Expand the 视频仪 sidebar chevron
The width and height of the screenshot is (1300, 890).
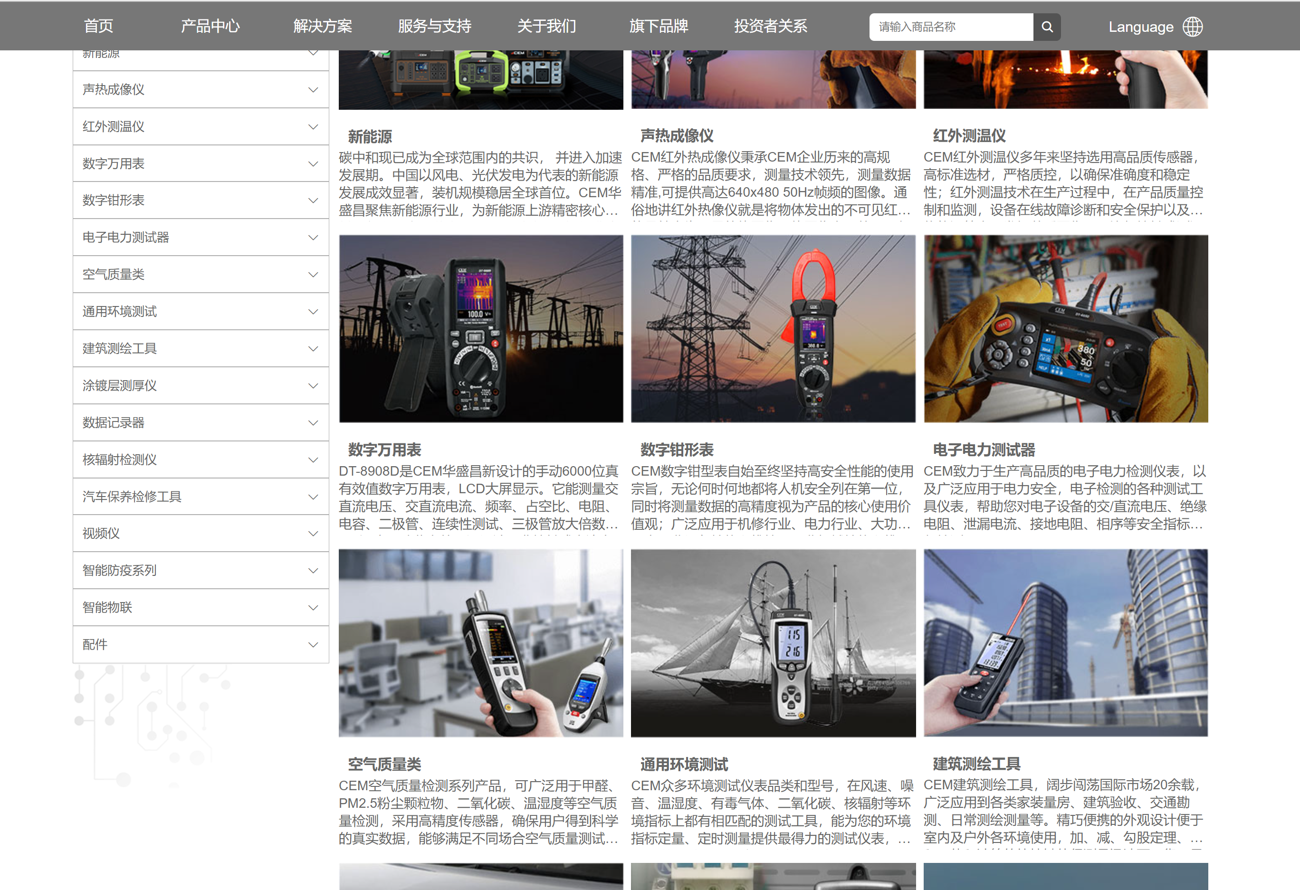tap(313, 533)
